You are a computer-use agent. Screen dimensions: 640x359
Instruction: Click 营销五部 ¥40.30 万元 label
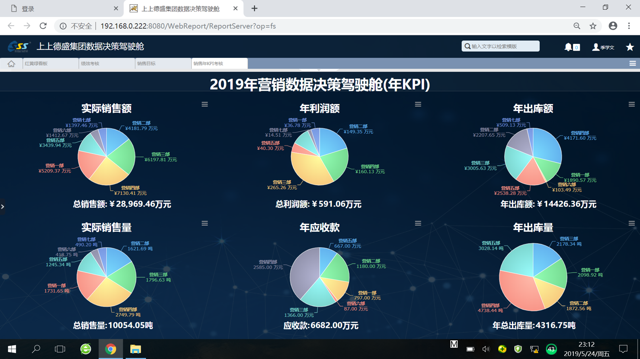click(x=270, y=146)
